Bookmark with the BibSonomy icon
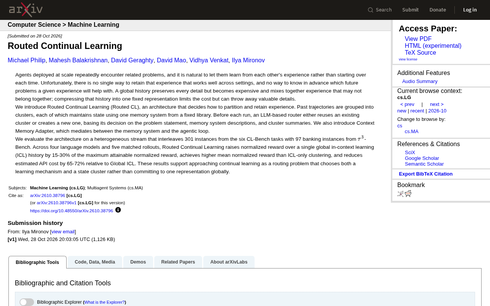This screenshot has width=490, height=306. (400, 194)
